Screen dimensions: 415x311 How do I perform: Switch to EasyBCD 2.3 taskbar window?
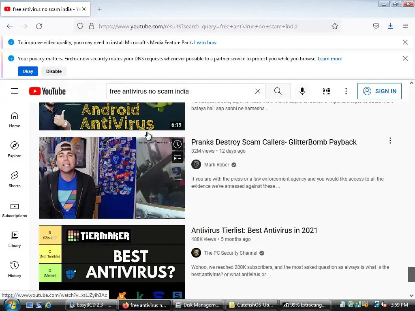click(x=91, y=305)
